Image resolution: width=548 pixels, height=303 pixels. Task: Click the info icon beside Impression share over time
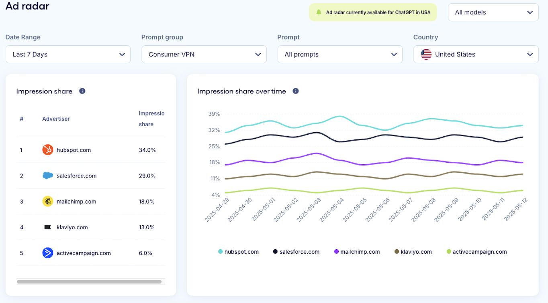tap(296, 91)
